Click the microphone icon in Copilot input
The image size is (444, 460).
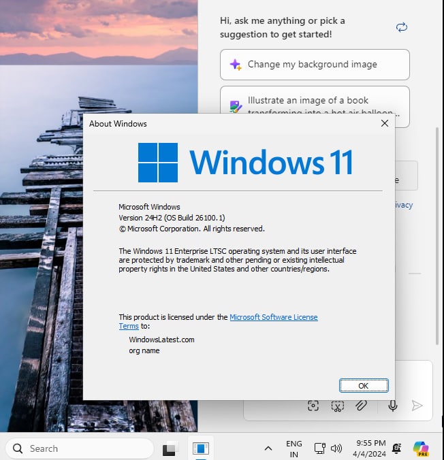point(393,406)
